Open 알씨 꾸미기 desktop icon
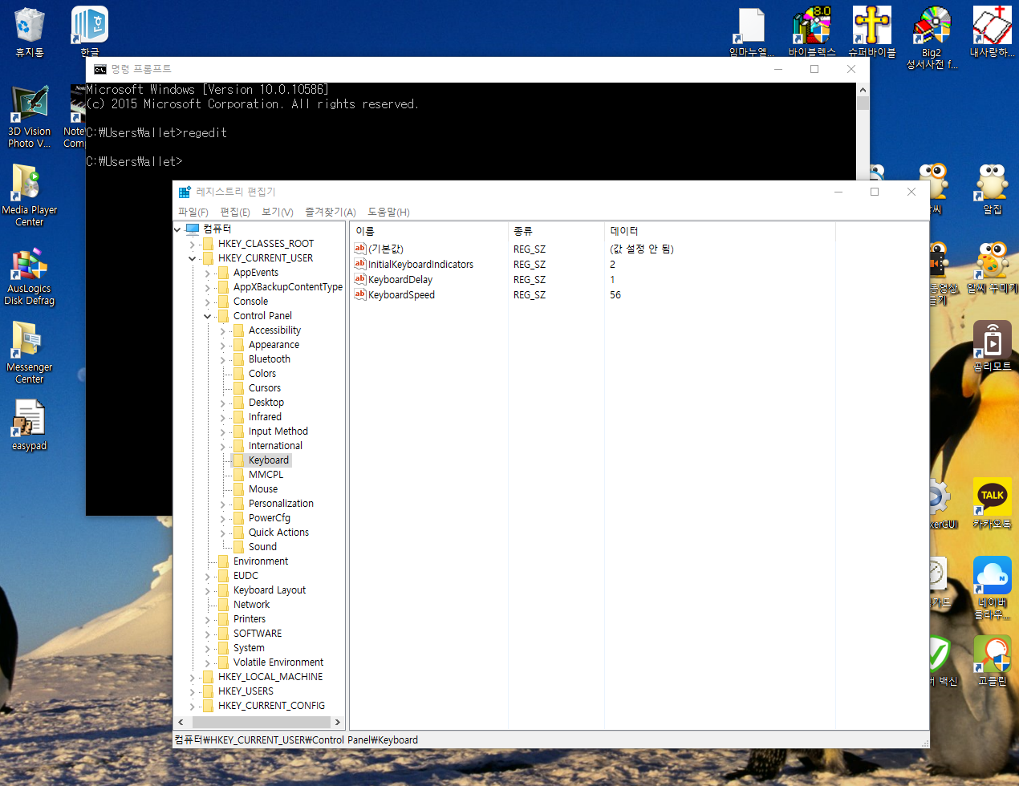 [992, 268]
